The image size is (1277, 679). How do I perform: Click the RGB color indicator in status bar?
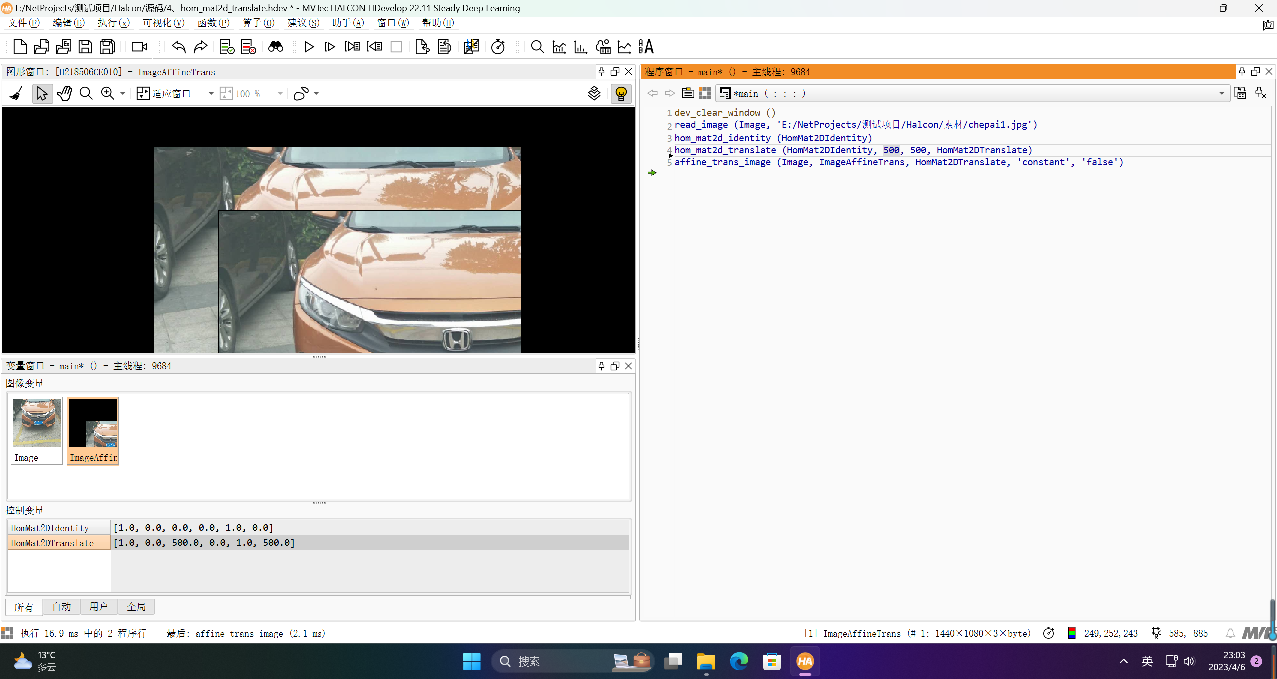pos(1071,633)
